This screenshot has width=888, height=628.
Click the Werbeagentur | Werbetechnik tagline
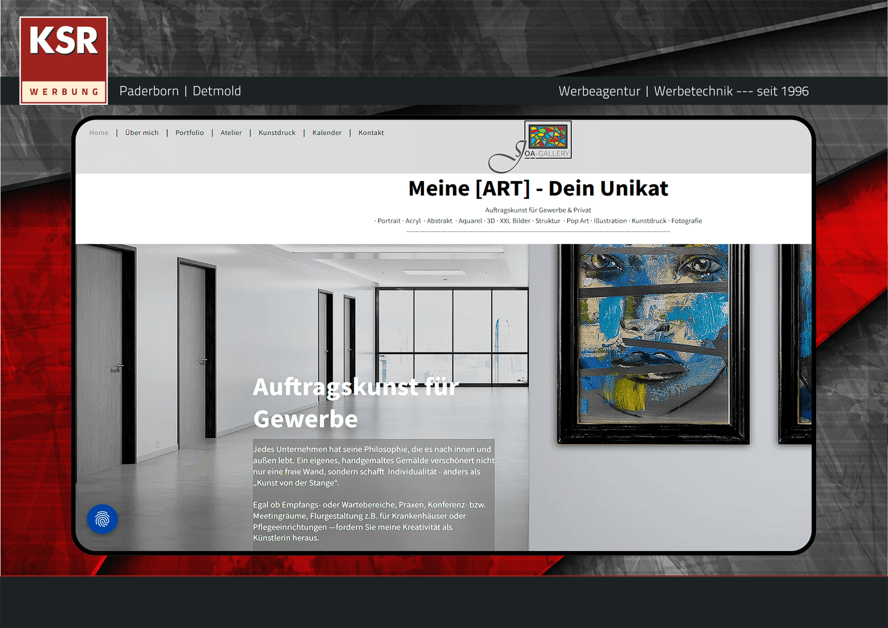[x=683, y=91]
